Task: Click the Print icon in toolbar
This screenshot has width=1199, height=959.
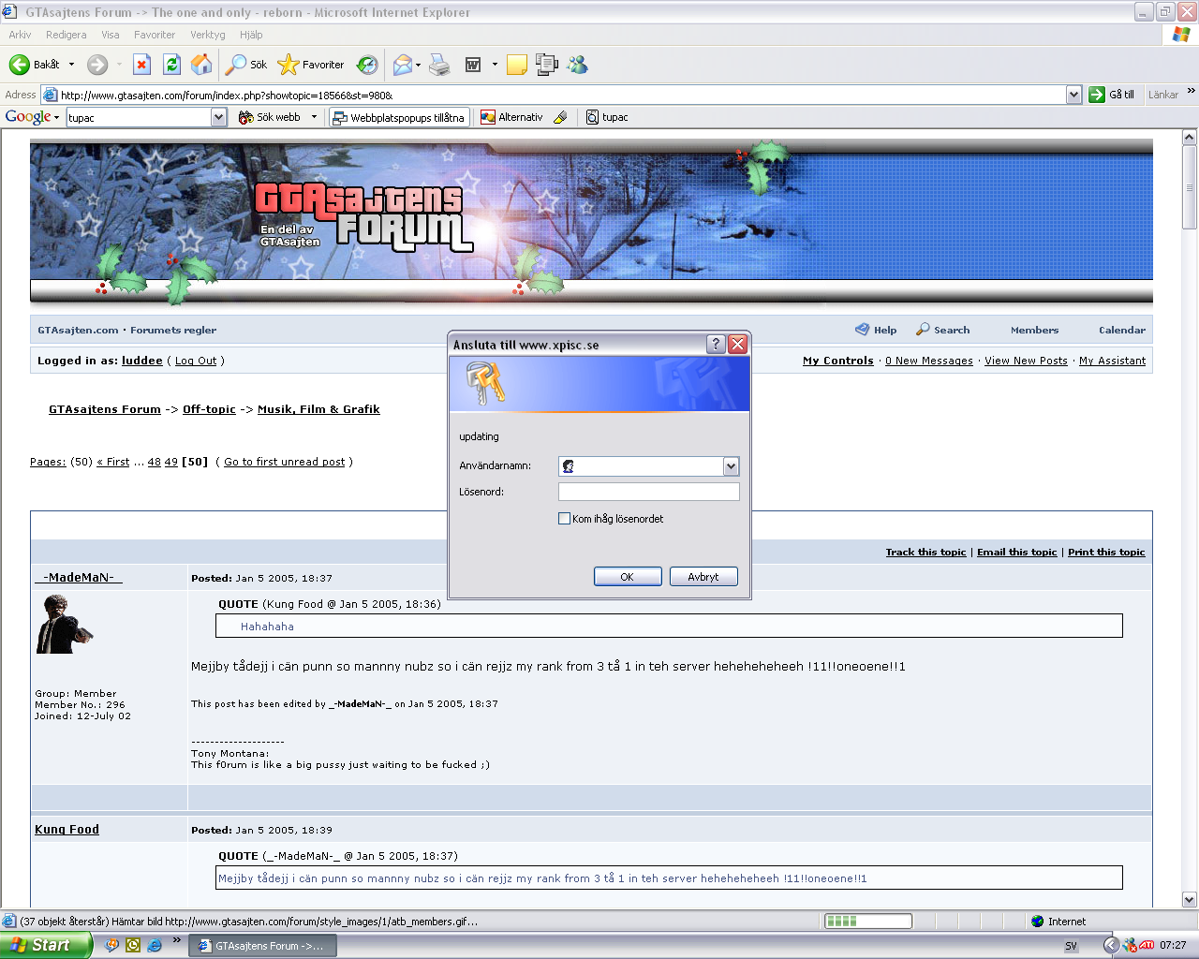Action: [439, 65]
